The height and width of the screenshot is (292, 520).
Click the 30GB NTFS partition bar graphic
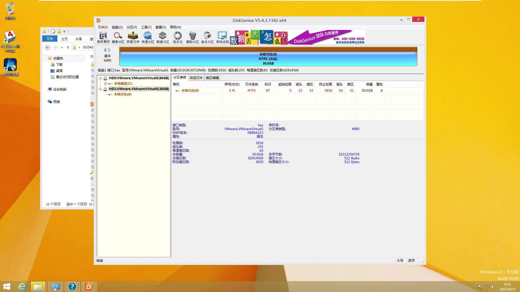click(x=268, y=57)
